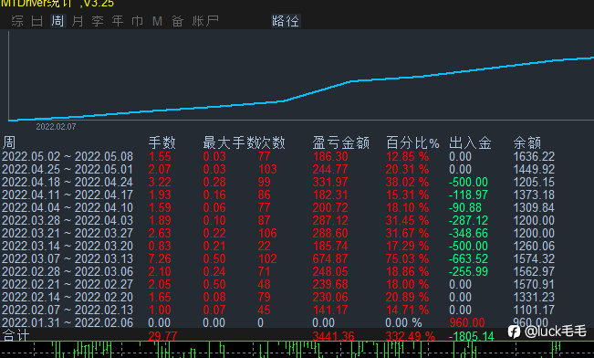Click profit value 186.30

330,156
